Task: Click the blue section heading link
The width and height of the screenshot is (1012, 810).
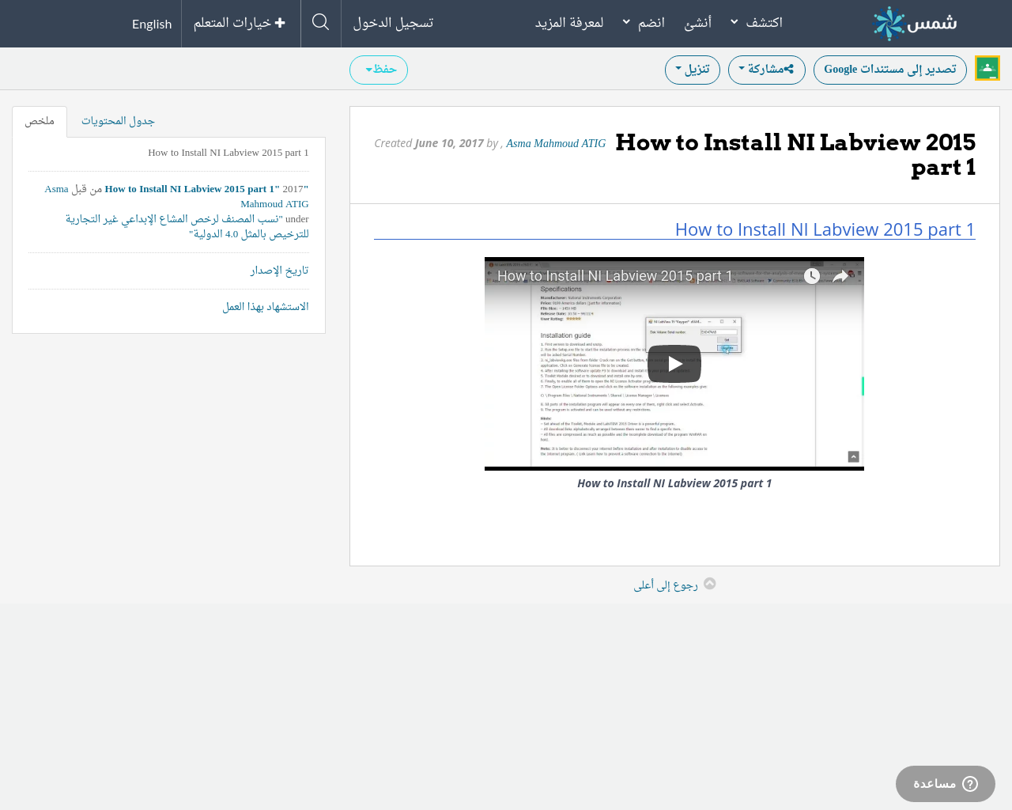Action: click(825, 229)
